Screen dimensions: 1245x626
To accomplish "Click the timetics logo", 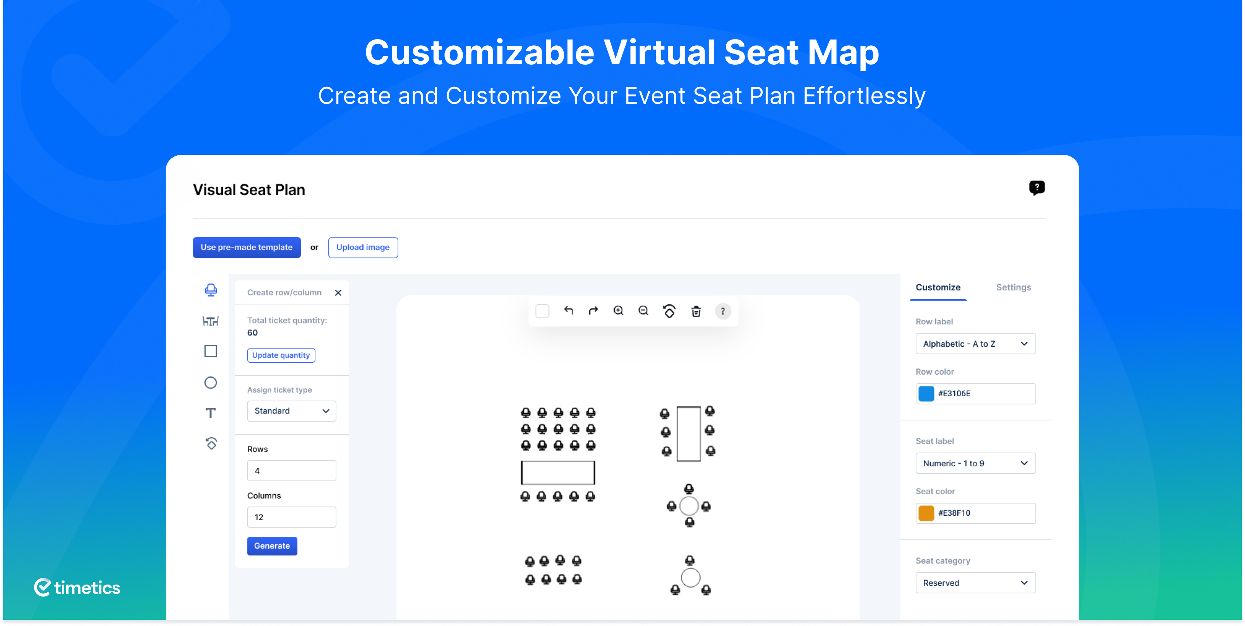I will click(77, 587).
